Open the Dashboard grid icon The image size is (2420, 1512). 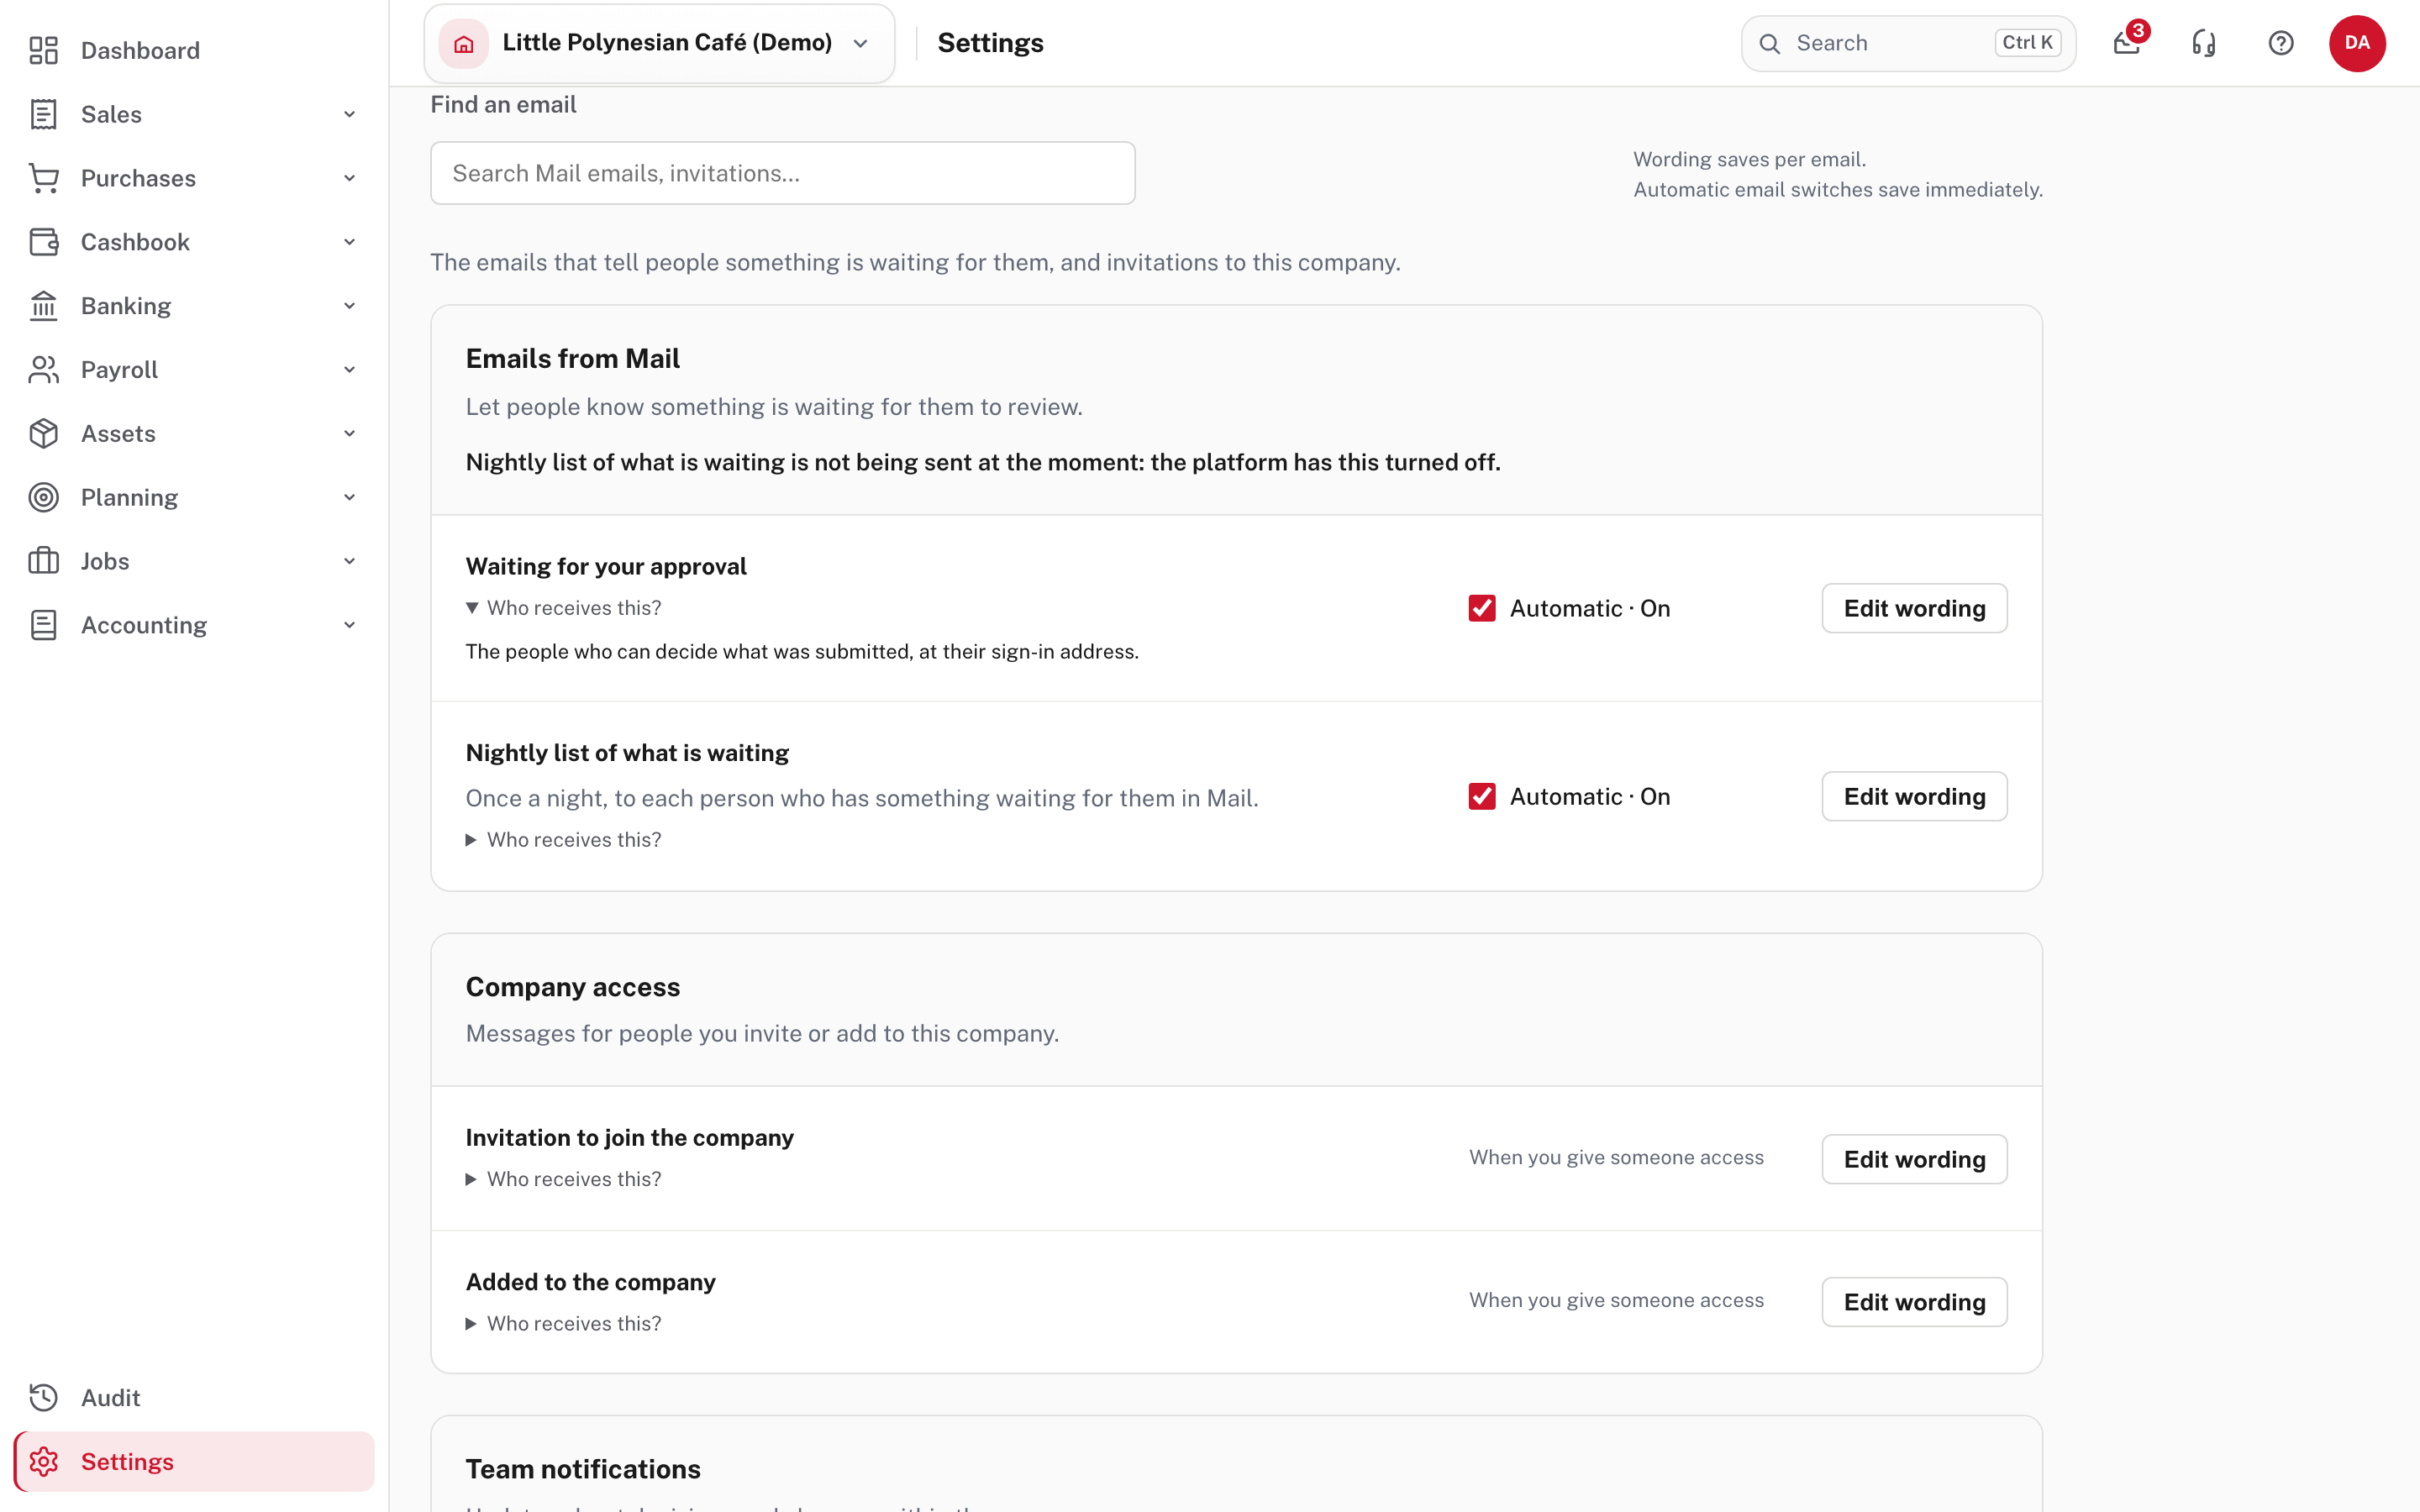coord(43,50)
